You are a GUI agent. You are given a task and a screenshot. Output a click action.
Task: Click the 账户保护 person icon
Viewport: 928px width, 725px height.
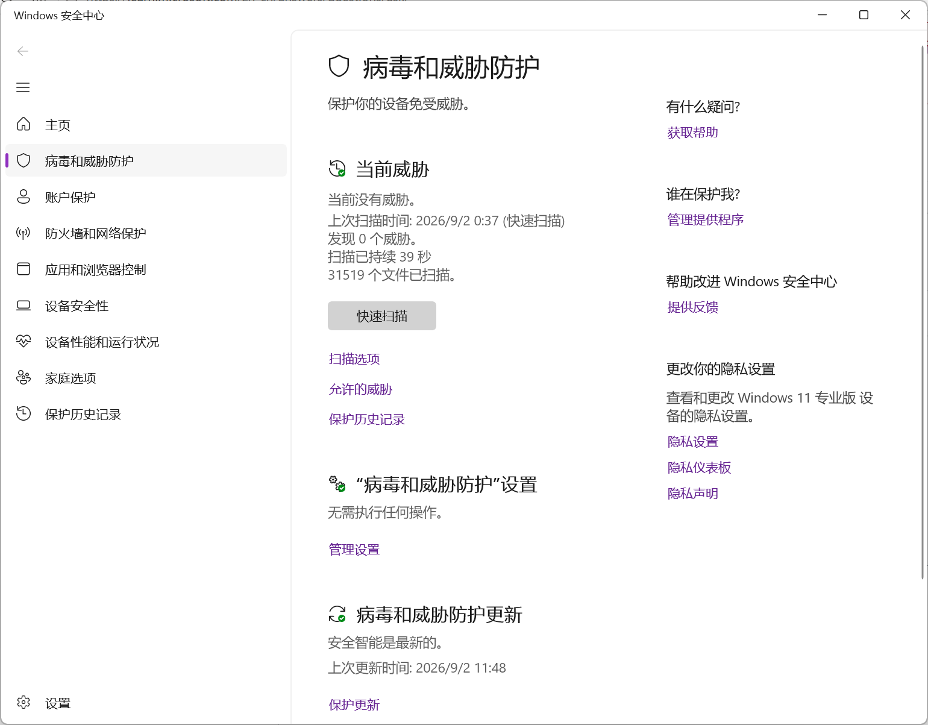24,196
